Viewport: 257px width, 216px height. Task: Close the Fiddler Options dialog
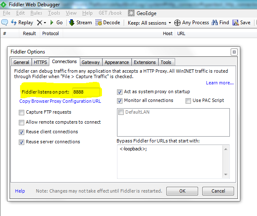point(234,52)
